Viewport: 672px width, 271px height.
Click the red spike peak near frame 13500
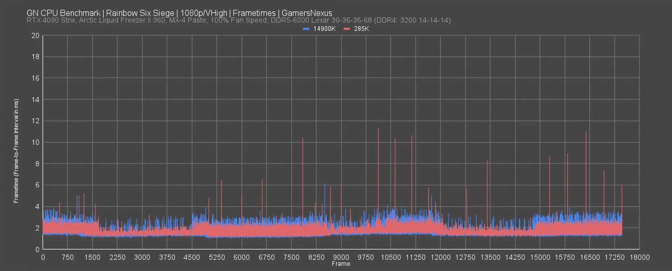point(487,161)
